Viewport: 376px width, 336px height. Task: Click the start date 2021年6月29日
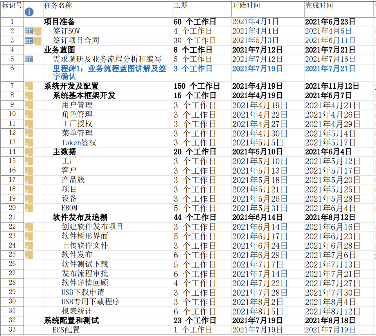[260, 255]
